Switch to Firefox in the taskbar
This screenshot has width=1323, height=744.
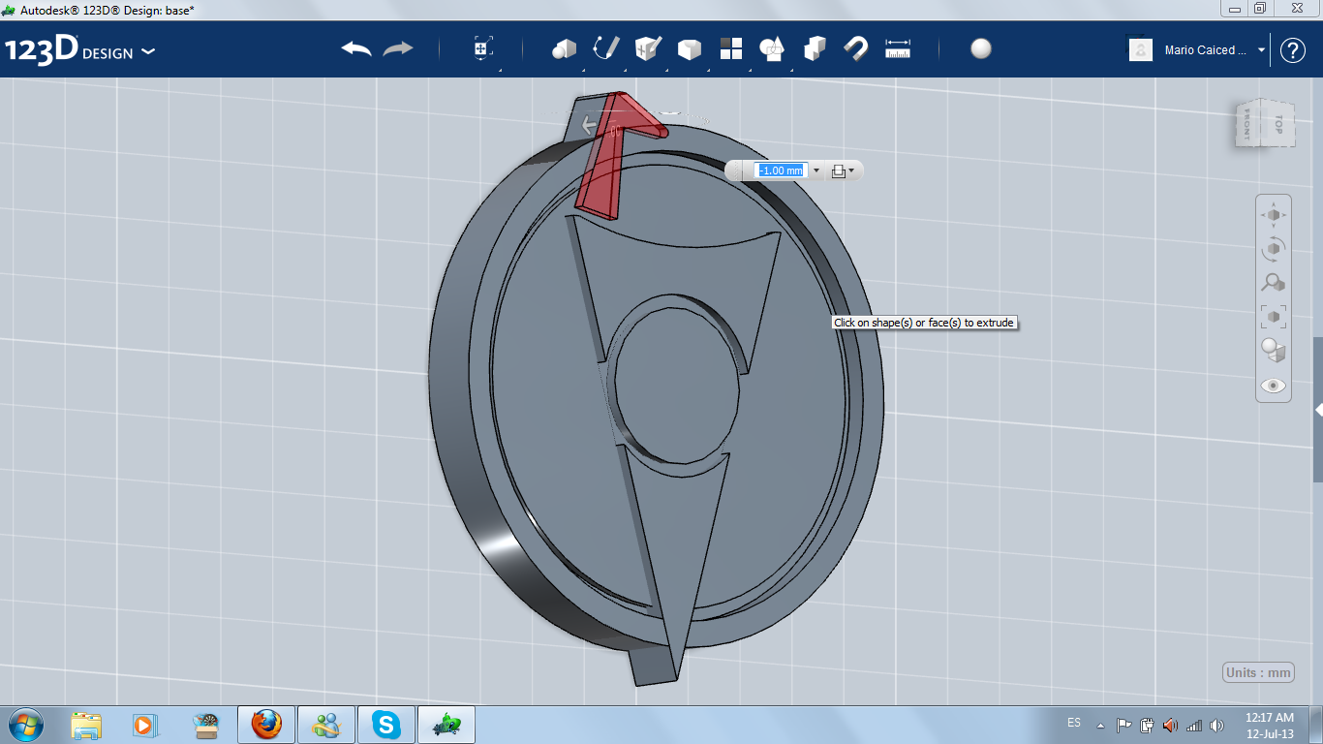pos(266,725)
